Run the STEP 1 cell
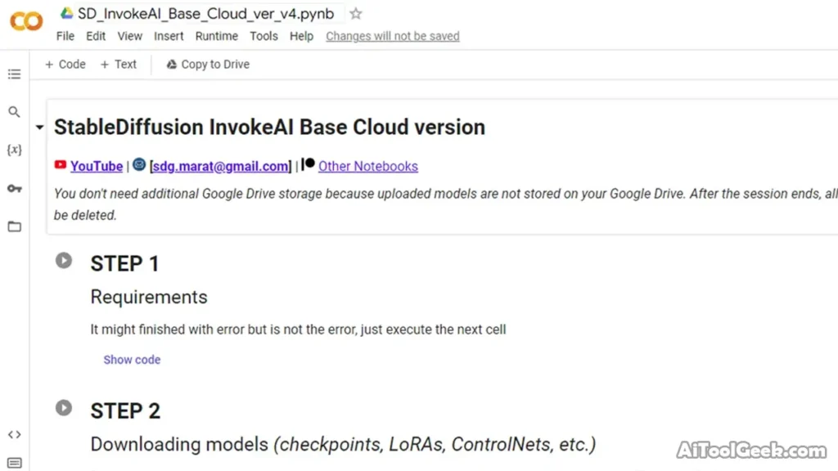838x471 pixels. coord(64,260)
